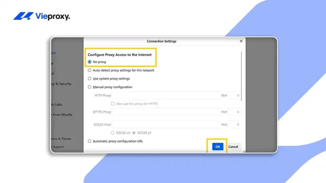Image resolution: width=326 pixels, height=183 pixels.
Task: Click into the SOCKS Host field
Action: coord(166,124)
